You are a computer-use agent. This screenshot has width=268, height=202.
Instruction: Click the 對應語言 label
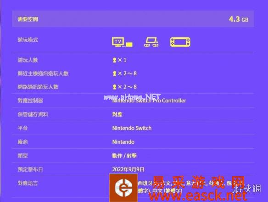coord(28,183)
